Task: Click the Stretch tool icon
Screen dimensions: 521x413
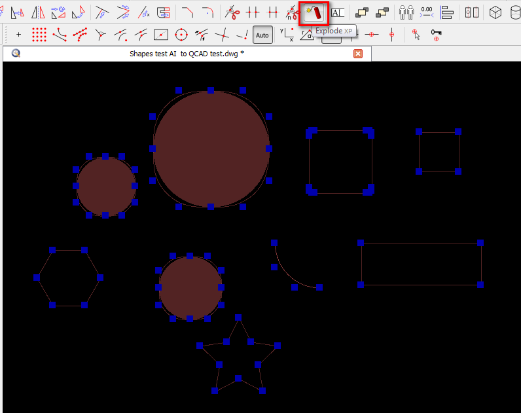Action: [164, 12]
